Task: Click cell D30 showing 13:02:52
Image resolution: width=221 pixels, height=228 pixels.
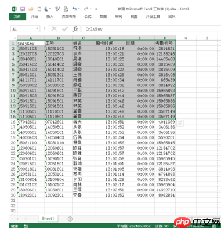Action: [x=110, y=195]
